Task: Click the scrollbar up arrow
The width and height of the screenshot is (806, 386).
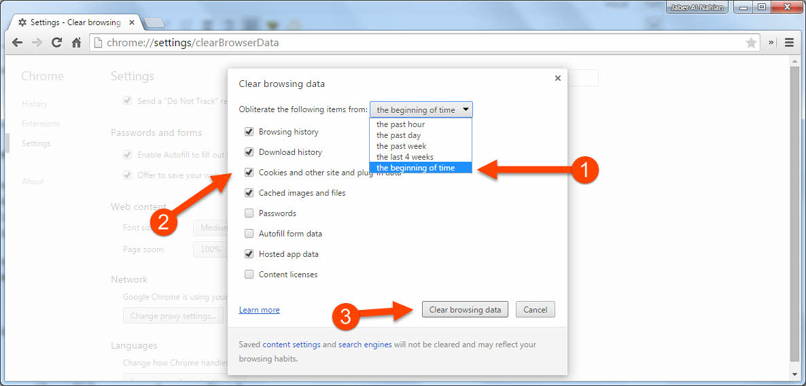Action: click(794, 60)
